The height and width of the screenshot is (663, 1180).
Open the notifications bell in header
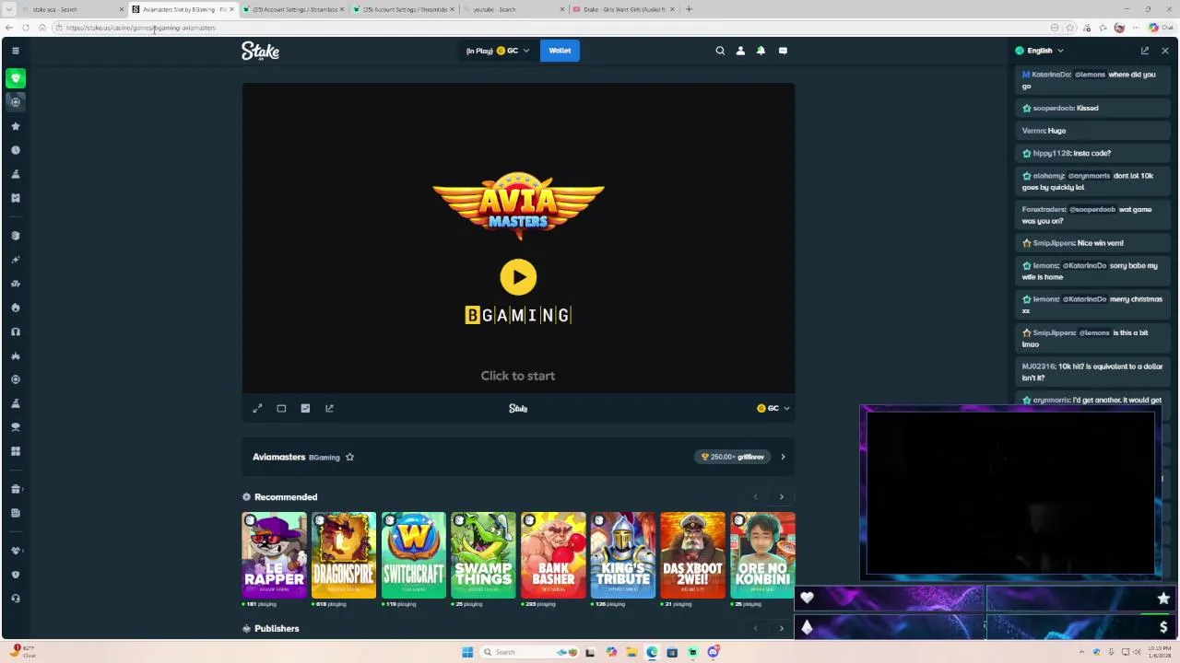[x=761, y=51]
